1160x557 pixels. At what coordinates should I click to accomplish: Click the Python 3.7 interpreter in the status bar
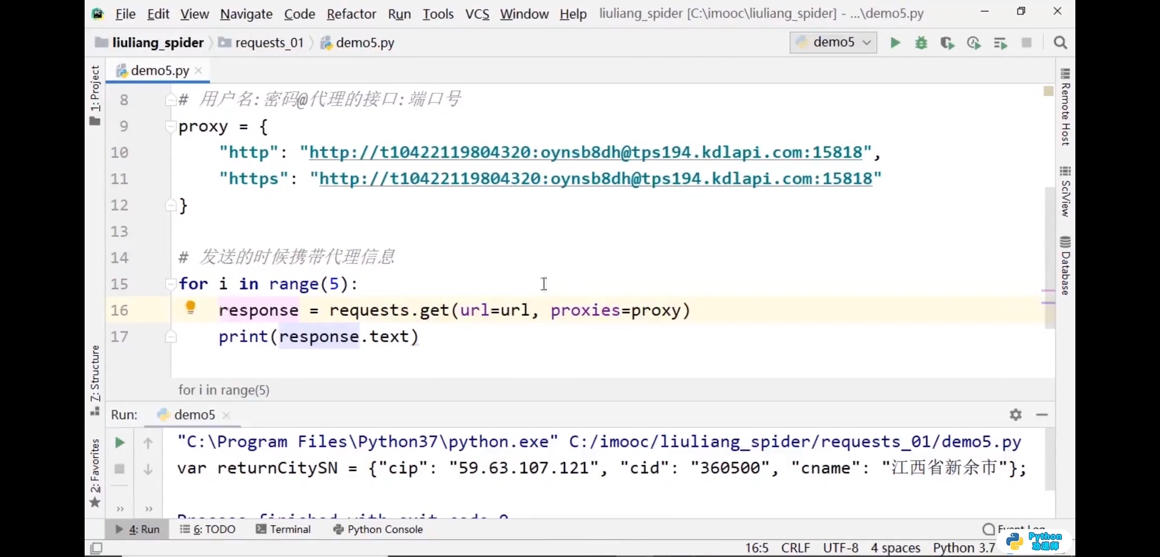(x=963, y=548)
